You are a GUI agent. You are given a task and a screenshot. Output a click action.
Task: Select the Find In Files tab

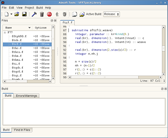(22, 130)
